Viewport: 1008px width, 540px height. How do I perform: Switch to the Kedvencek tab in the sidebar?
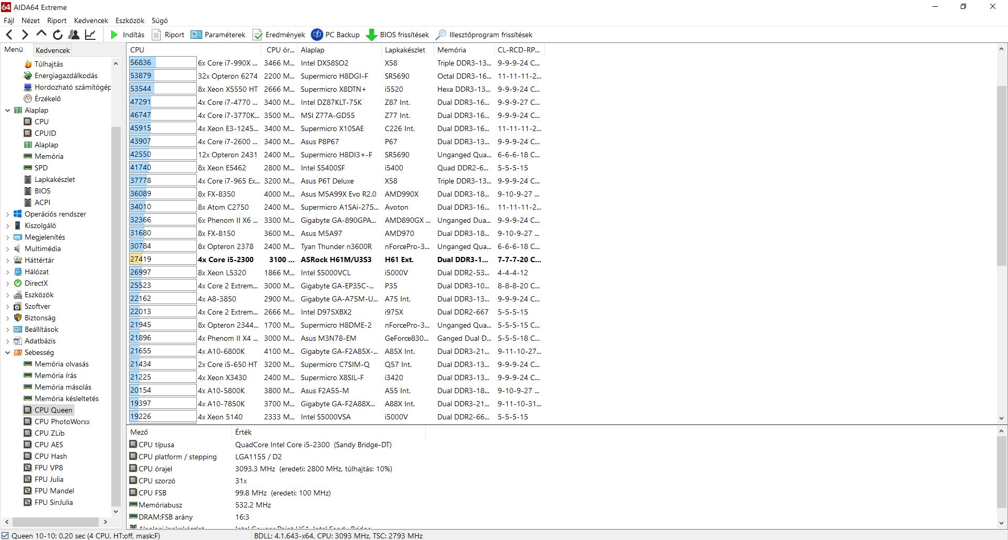pos(52,50)
